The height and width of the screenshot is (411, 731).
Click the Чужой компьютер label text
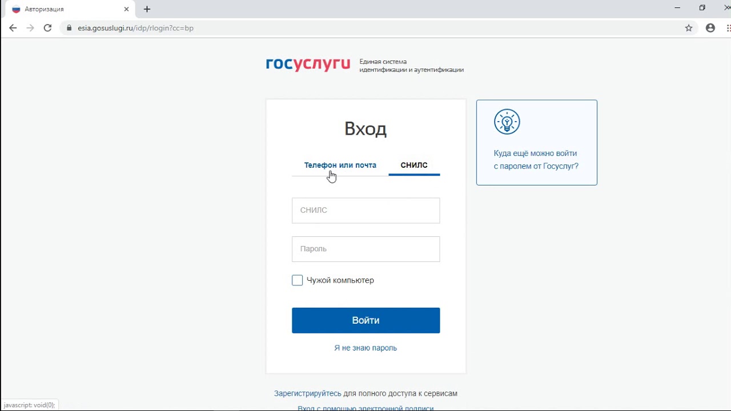pyautogui.click(x=340, y=280)
